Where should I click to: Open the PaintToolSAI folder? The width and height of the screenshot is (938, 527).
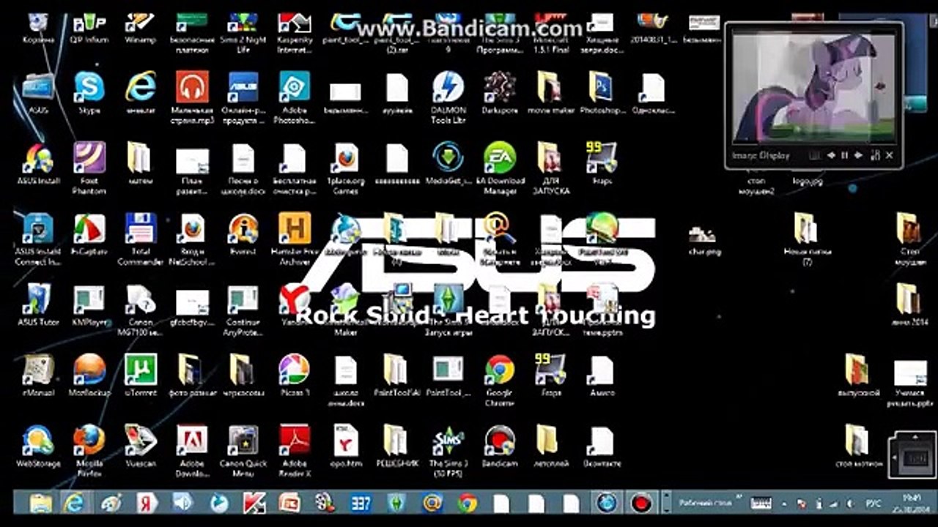click(396, 375)
